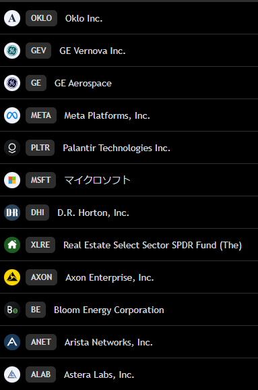Click the Meta infinity logo icon
Viewport: 258px width, 390px height.
12,115
